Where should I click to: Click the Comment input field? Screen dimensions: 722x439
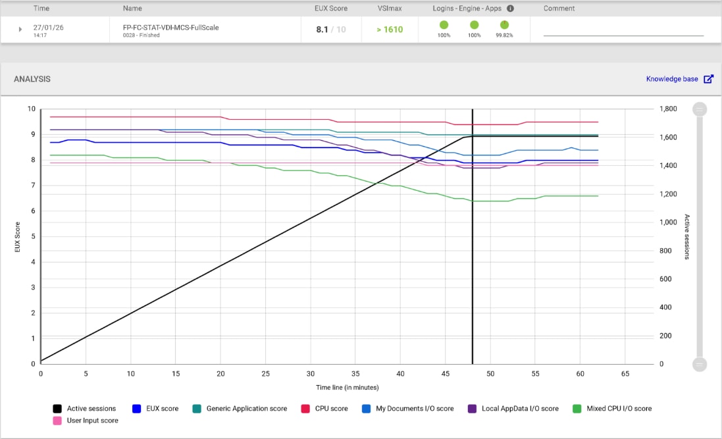(623, 30)
